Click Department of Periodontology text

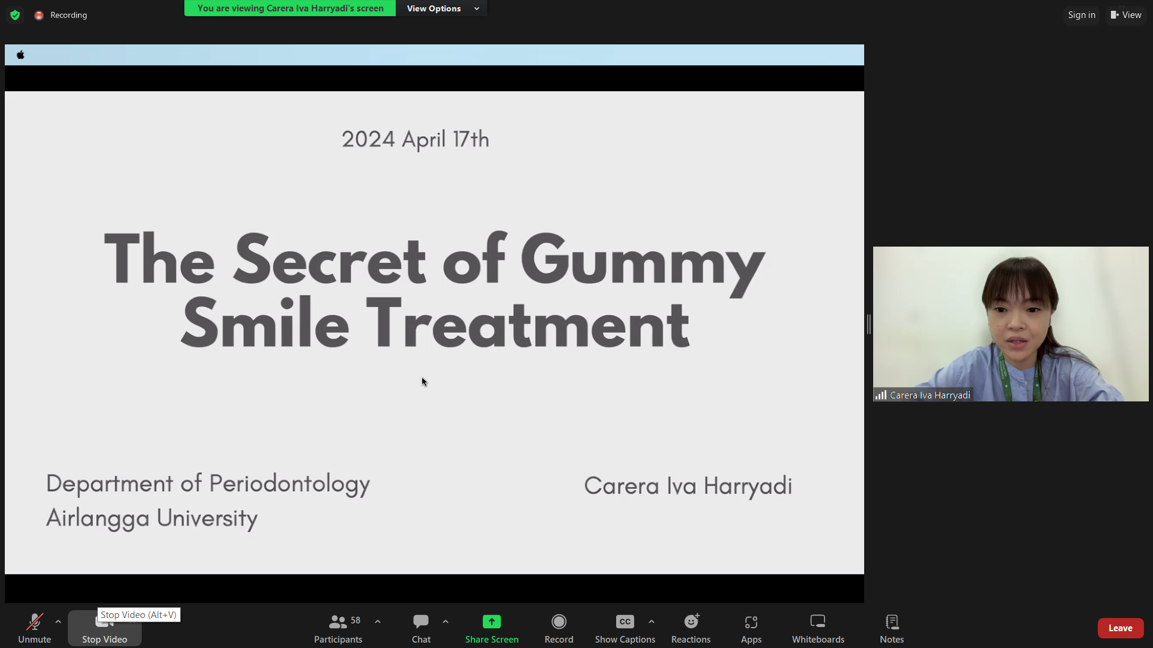coord(208,484)
